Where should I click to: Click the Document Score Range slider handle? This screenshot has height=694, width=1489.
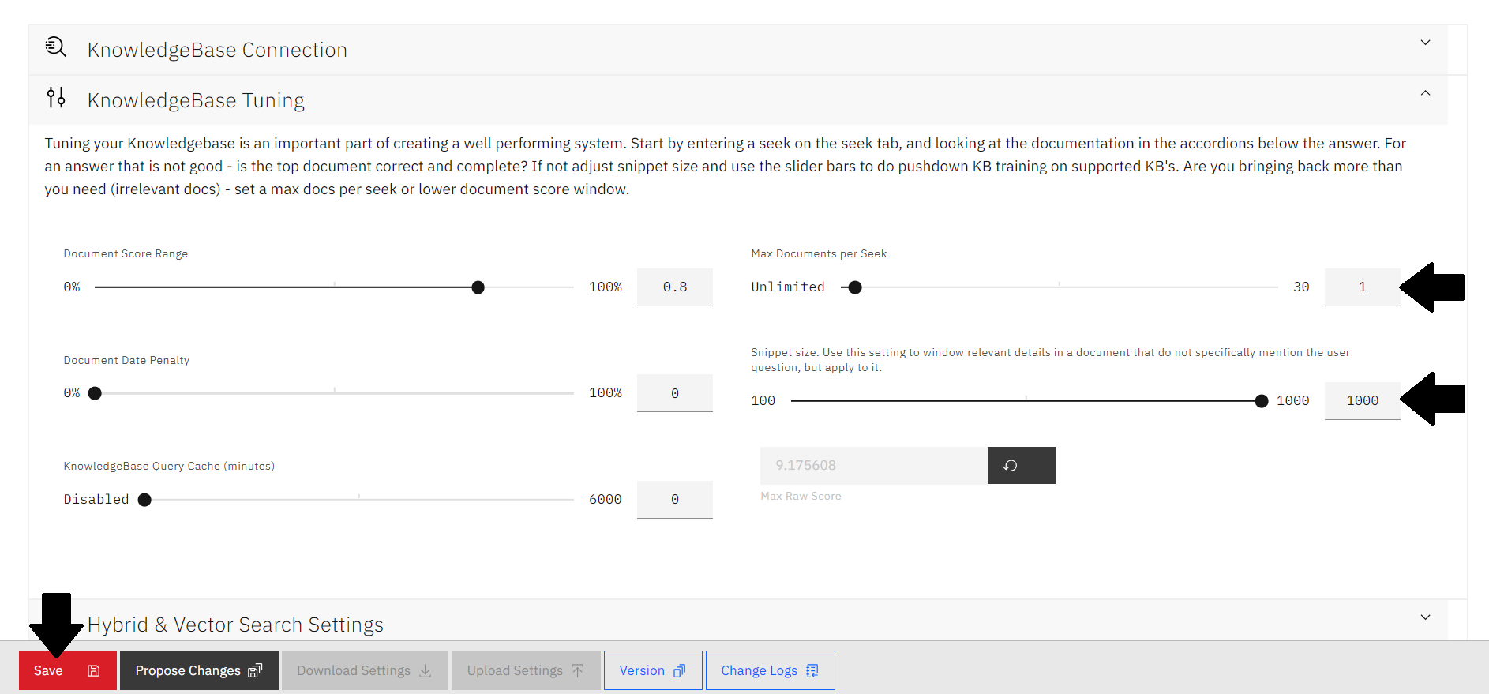[478, 287]
